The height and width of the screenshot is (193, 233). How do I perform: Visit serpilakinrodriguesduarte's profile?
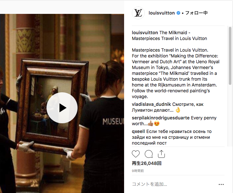pyautogui.click(x=161, y=118)
